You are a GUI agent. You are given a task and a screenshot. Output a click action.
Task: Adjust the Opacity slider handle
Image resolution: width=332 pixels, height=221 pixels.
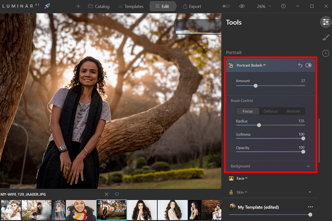point(303,152)
